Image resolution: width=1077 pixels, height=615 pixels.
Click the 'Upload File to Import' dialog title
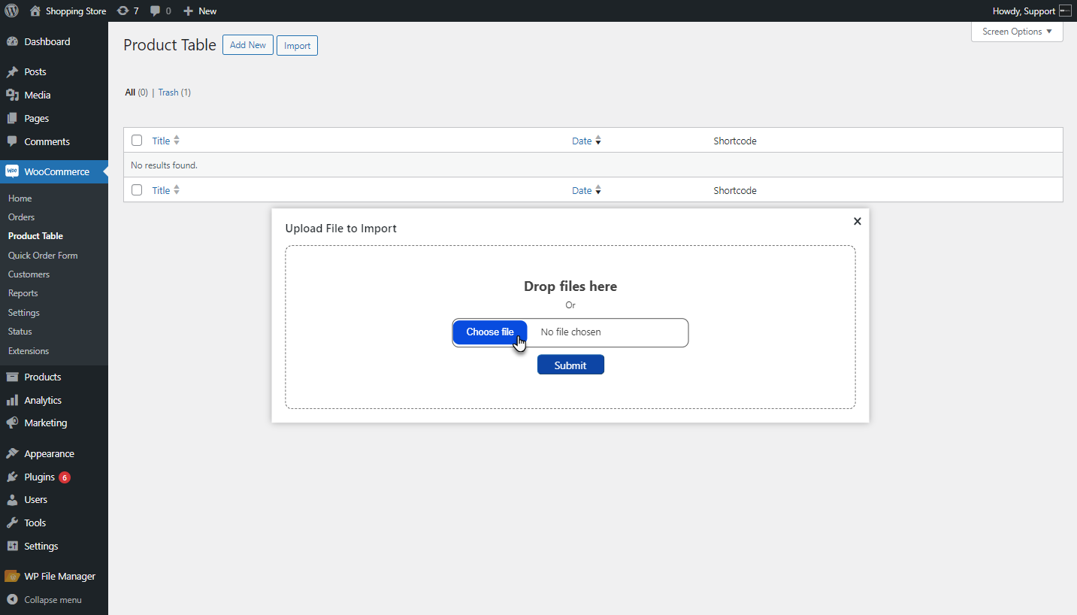tap(341, 229)
